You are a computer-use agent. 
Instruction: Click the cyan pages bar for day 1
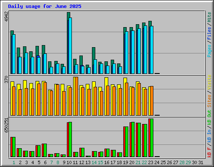[14, 54]
